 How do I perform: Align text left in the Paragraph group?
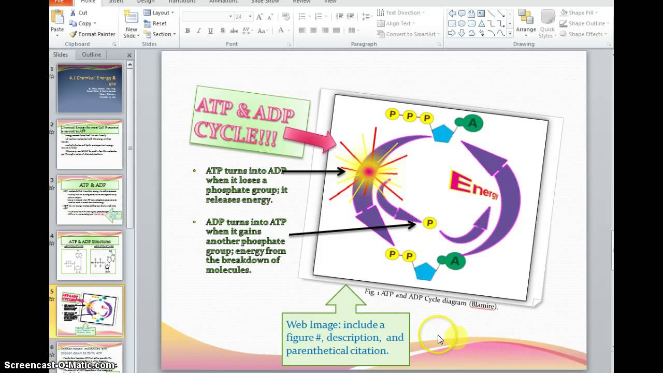point(302,31)
